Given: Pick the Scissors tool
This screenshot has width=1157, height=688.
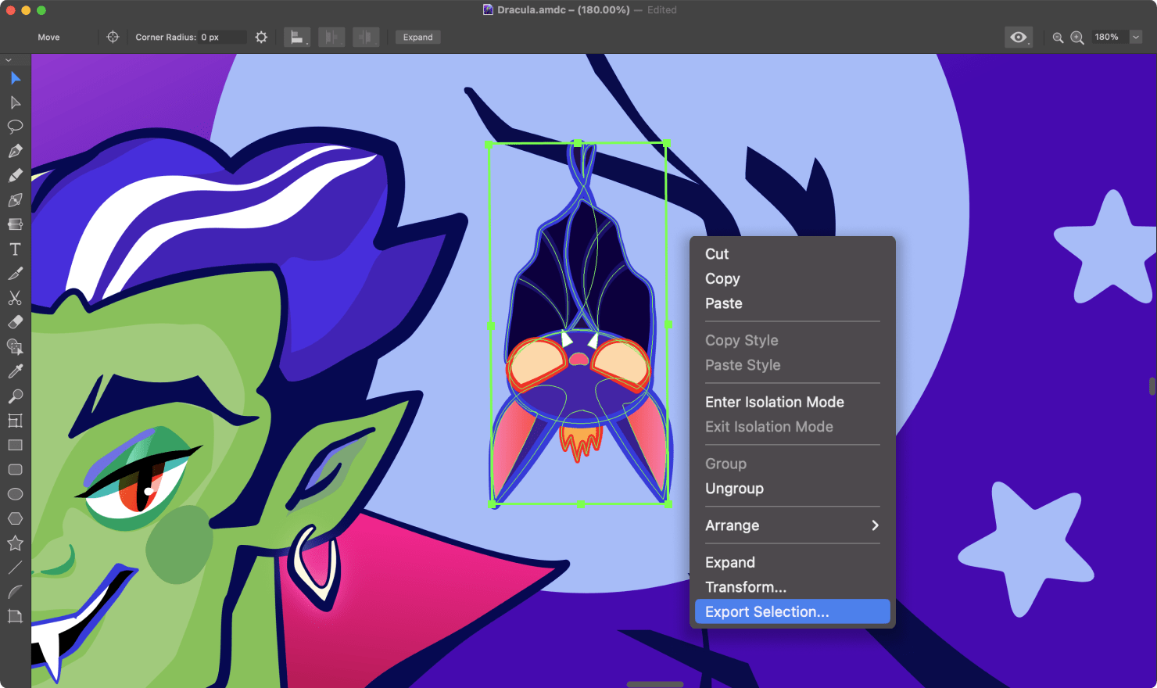Looking at the screenshot, I should 15,298.
